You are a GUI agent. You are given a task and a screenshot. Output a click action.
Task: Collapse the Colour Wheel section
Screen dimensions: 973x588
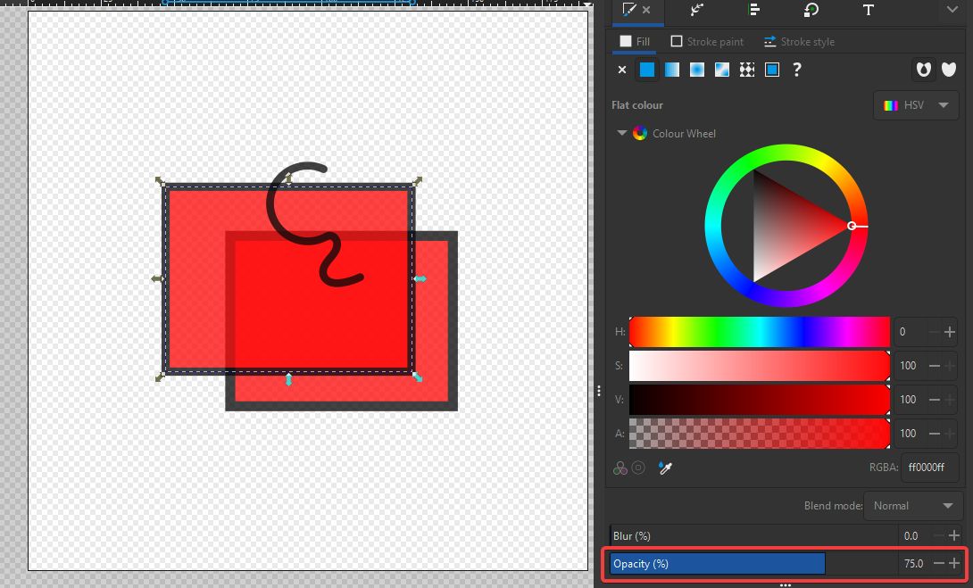(622, 133)
